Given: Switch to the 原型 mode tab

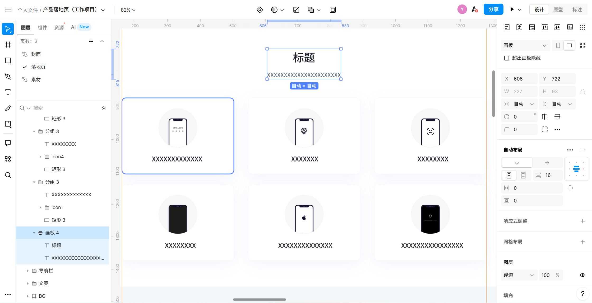Looking at the screenshot, I should click(x=558, y=10).
